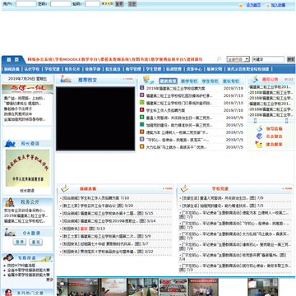Open the 招生就业 navigation menu item
Screen dimensions: 296x296
113,69
